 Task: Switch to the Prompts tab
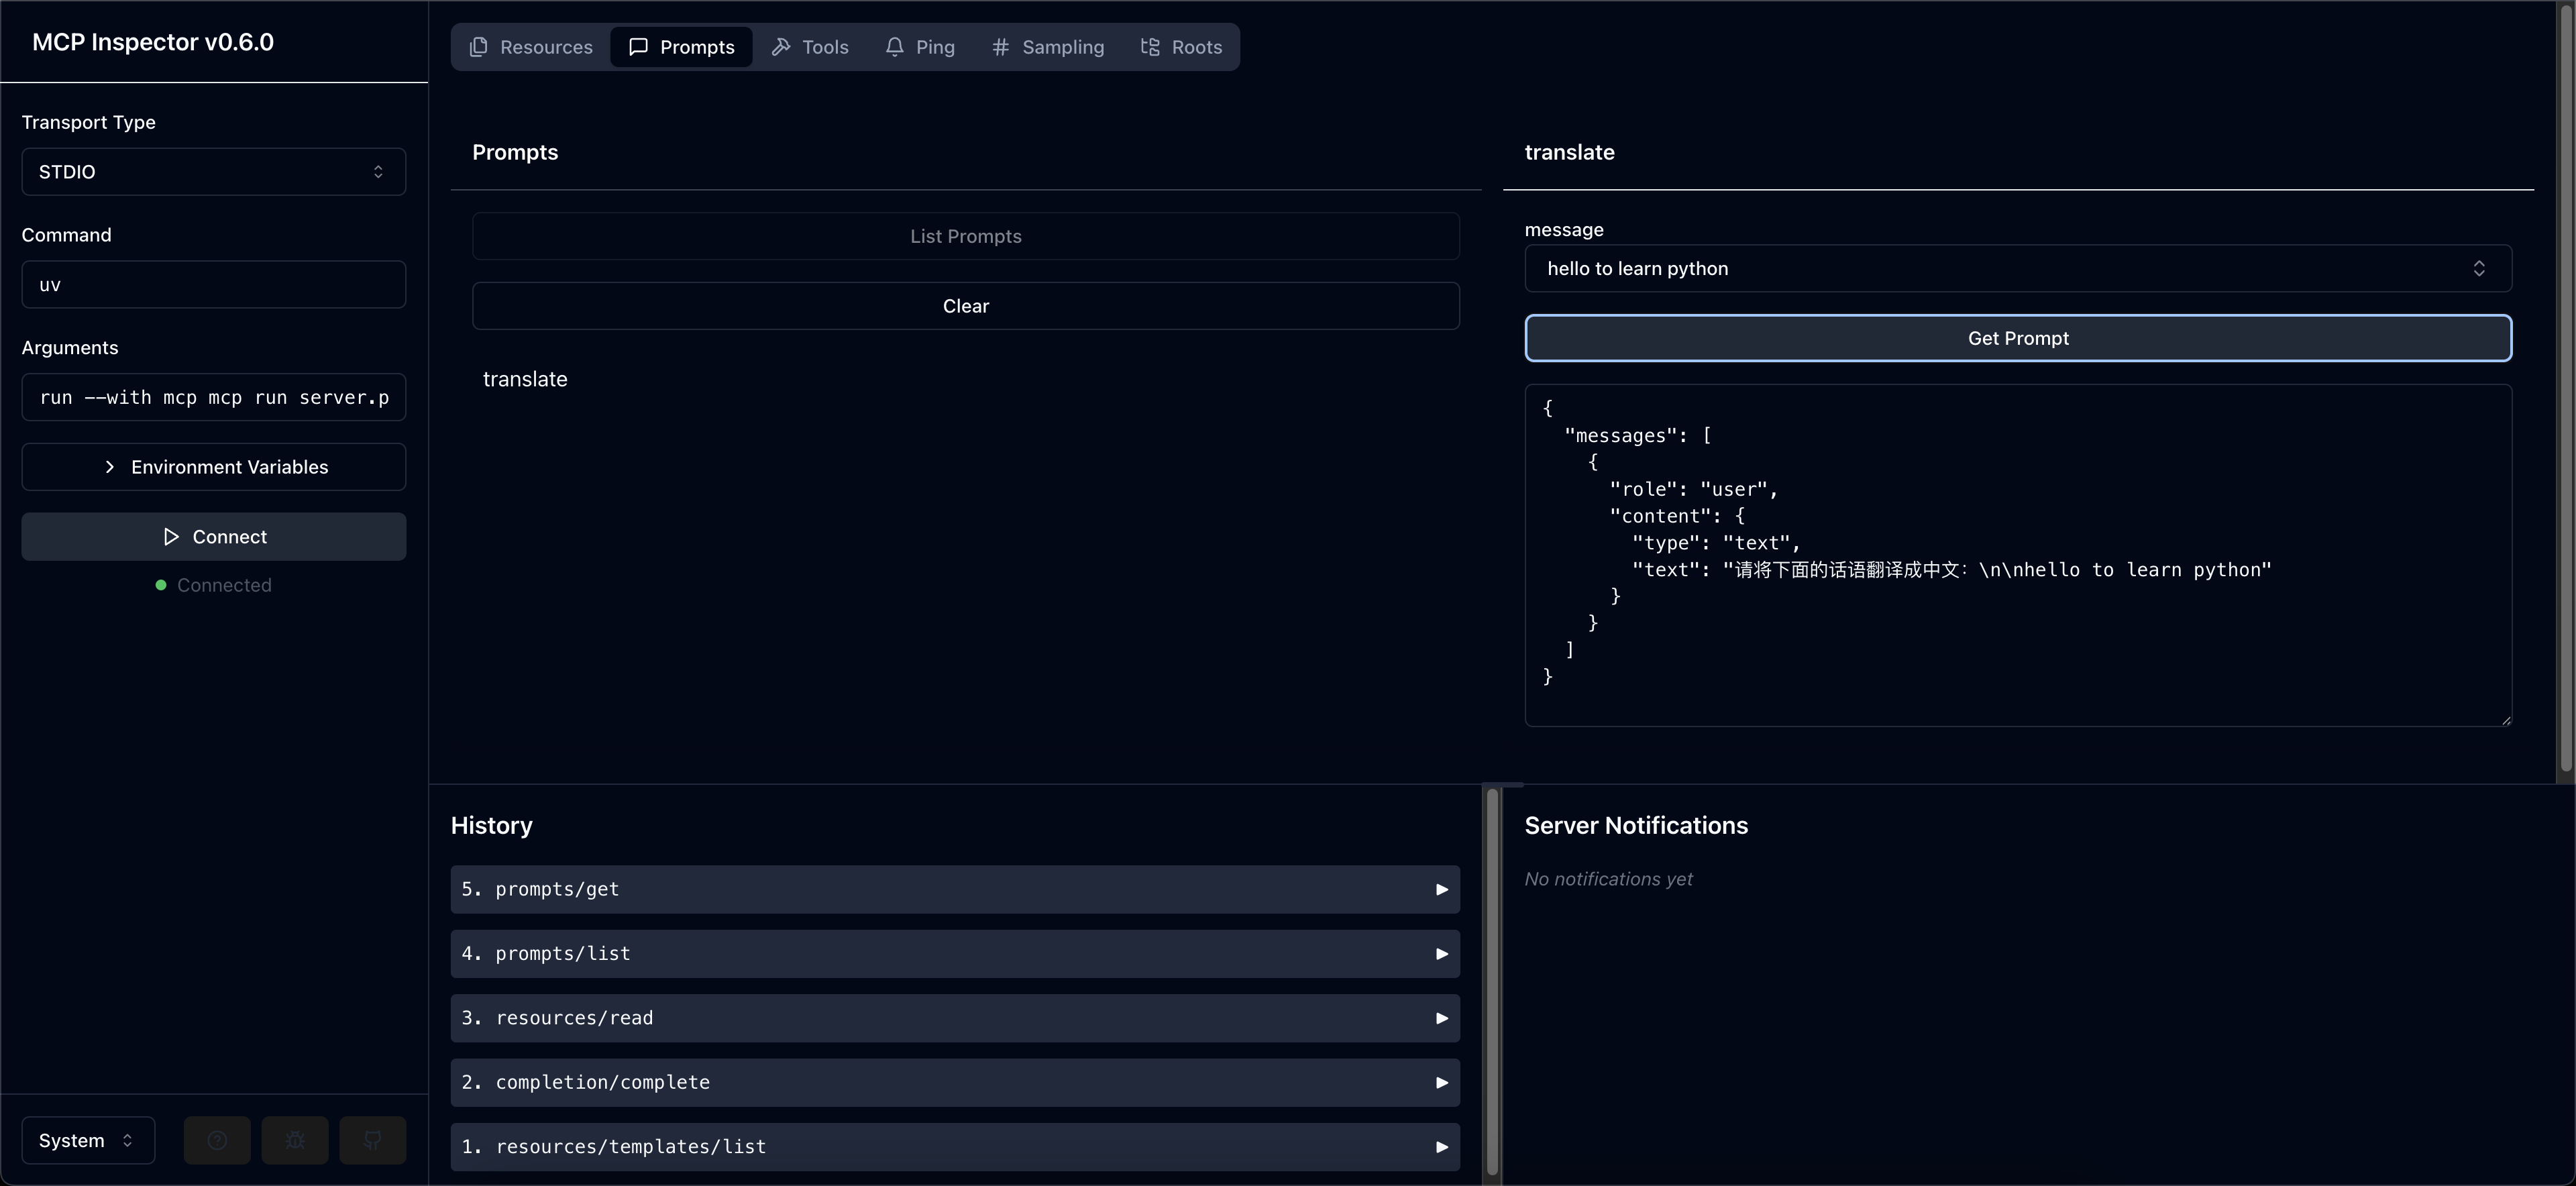coord(682,47)
